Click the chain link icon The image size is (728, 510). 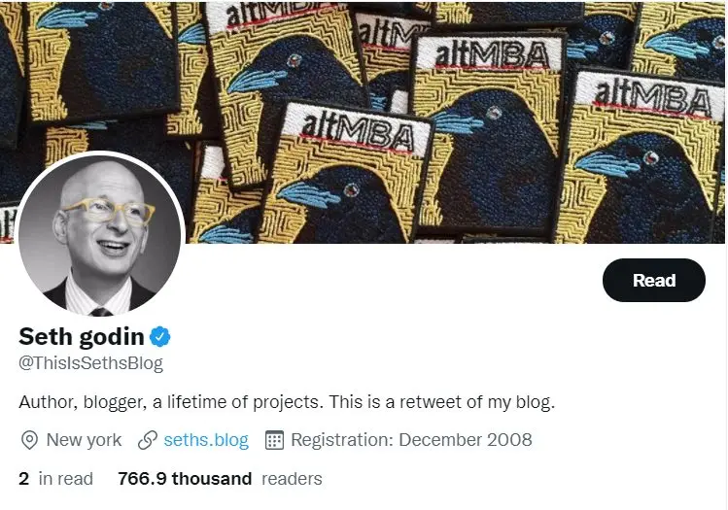coord(147,440)
